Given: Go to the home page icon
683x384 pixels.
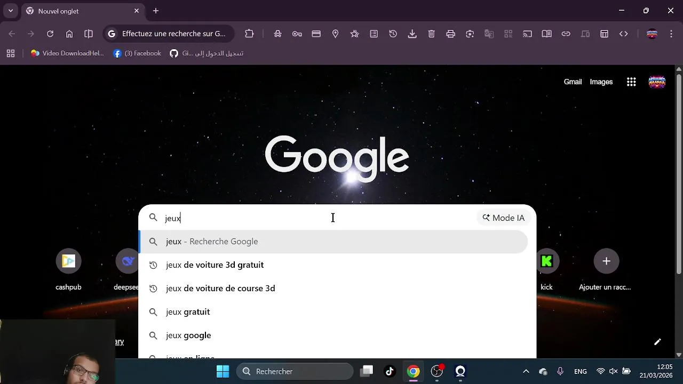Looking at the screenshot, I should [x=69, y=34].
